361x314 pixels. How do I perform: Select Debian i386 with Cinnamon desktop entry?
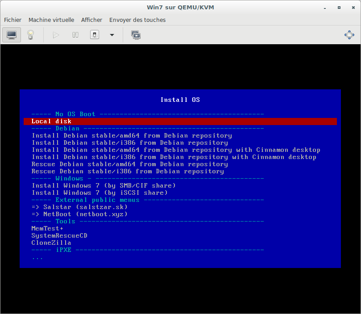coord(174,157)
